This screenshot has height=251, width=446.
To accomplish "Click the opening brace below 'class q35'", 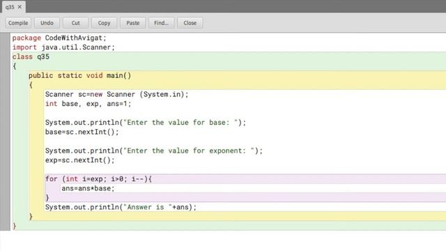I will point(14,66).
